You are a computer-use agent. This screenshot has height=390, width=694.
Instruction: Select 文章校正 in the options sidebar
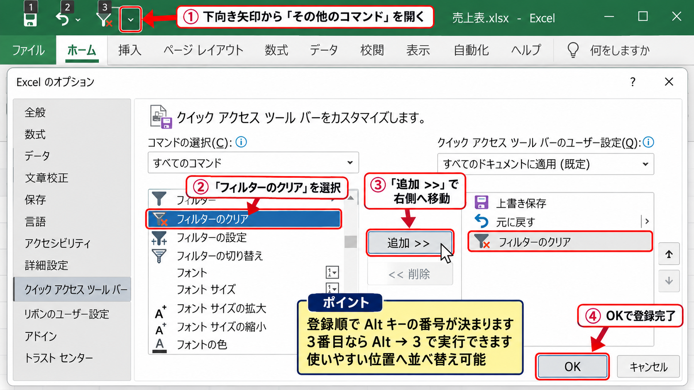pyautogui.click(x=72, y=178)
